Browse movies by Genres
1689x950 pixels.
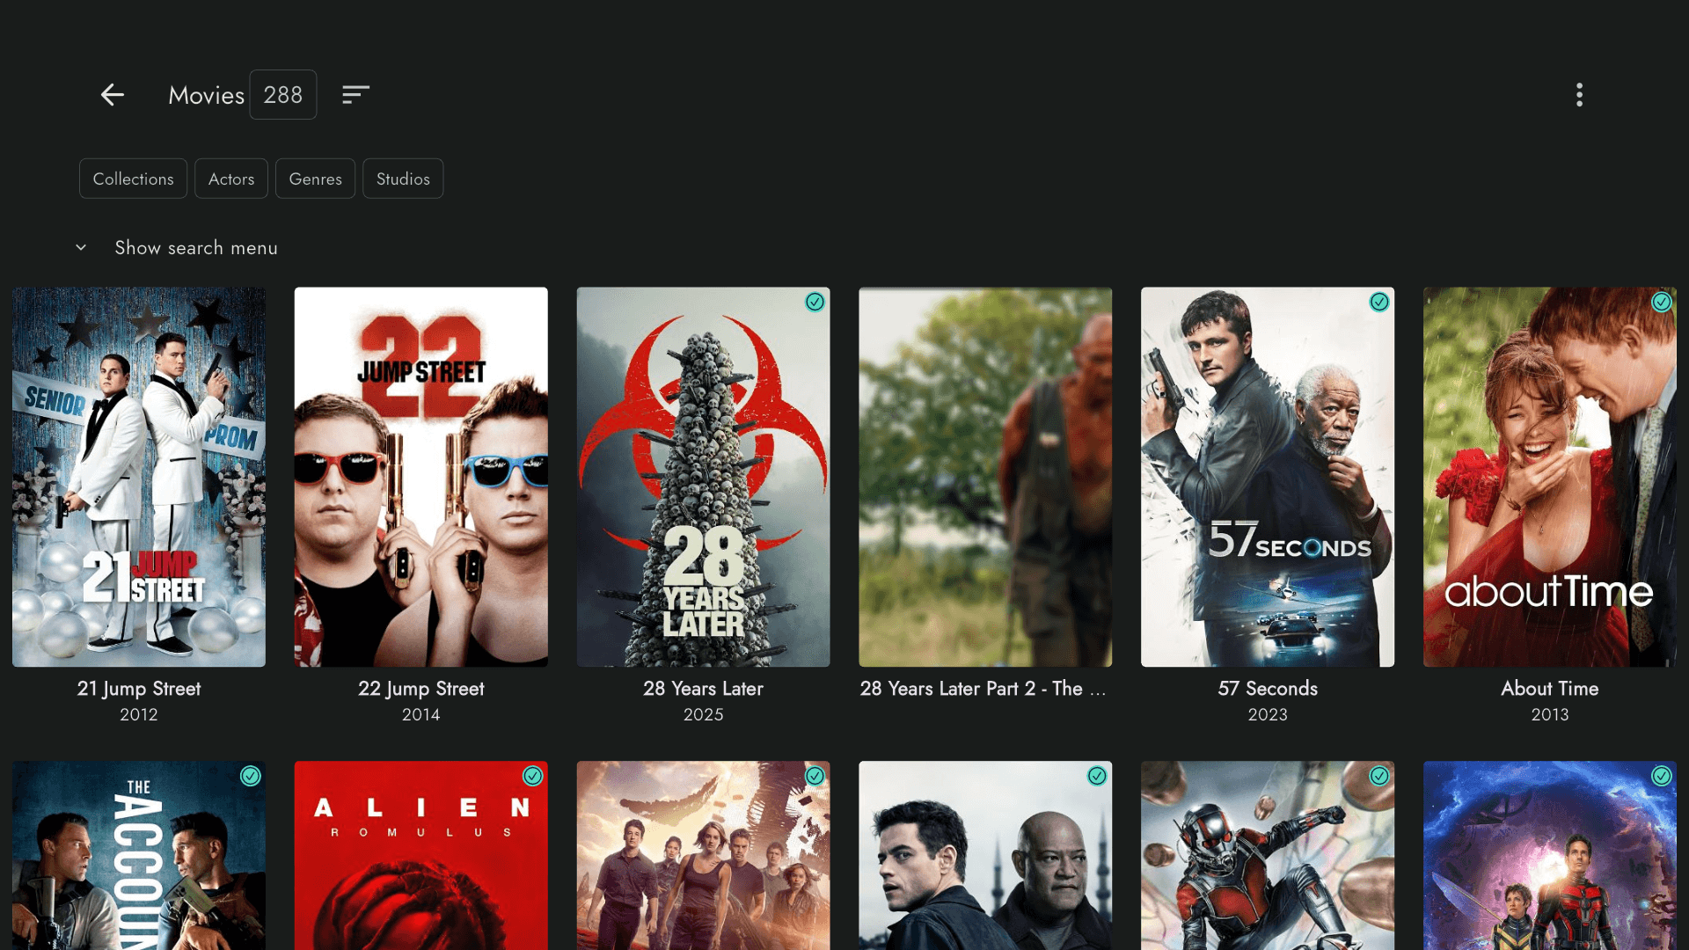click(316, 179)
